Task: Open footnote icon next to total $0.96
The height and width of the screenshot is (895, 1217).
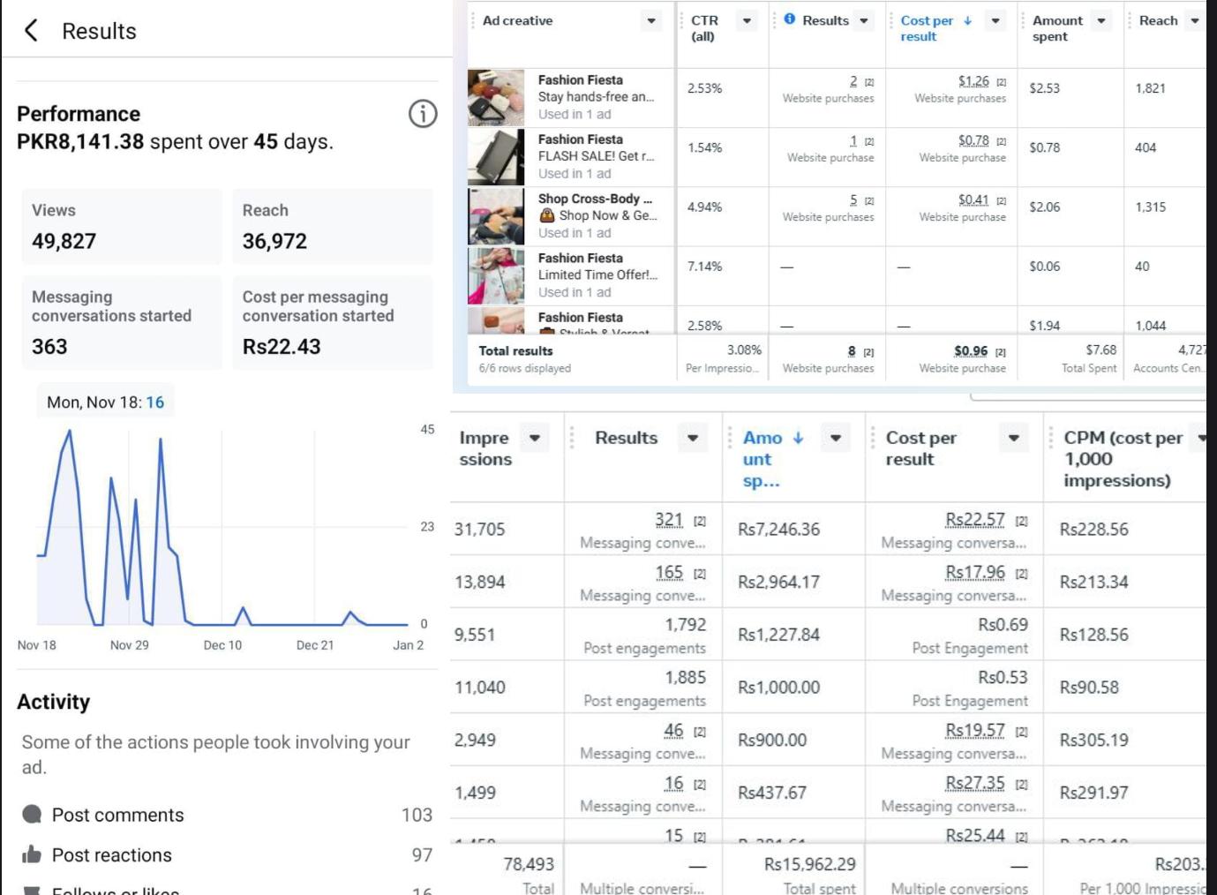Action: tap(1001, 352)
